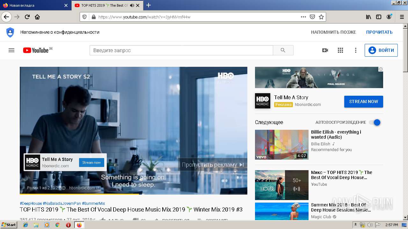
Task: Open Summer Mix 2018 video title
Action: coord(341,207)
